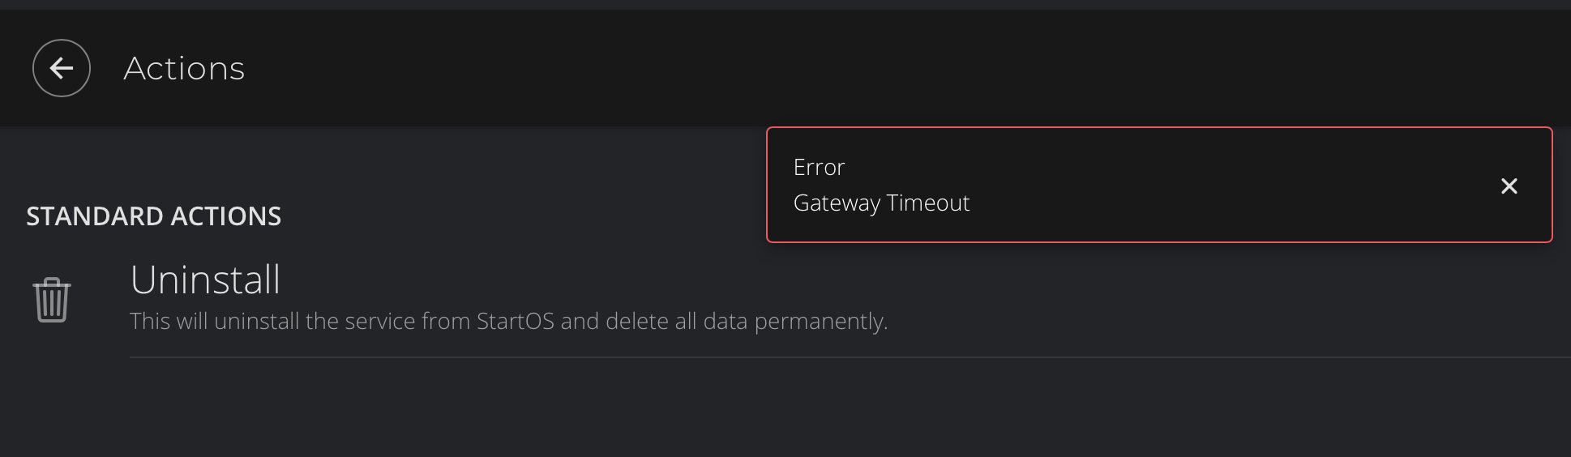Click the uninstall description mentioning StartOS
Viewport: 1571px width, 457px height.
coord(509,321)
